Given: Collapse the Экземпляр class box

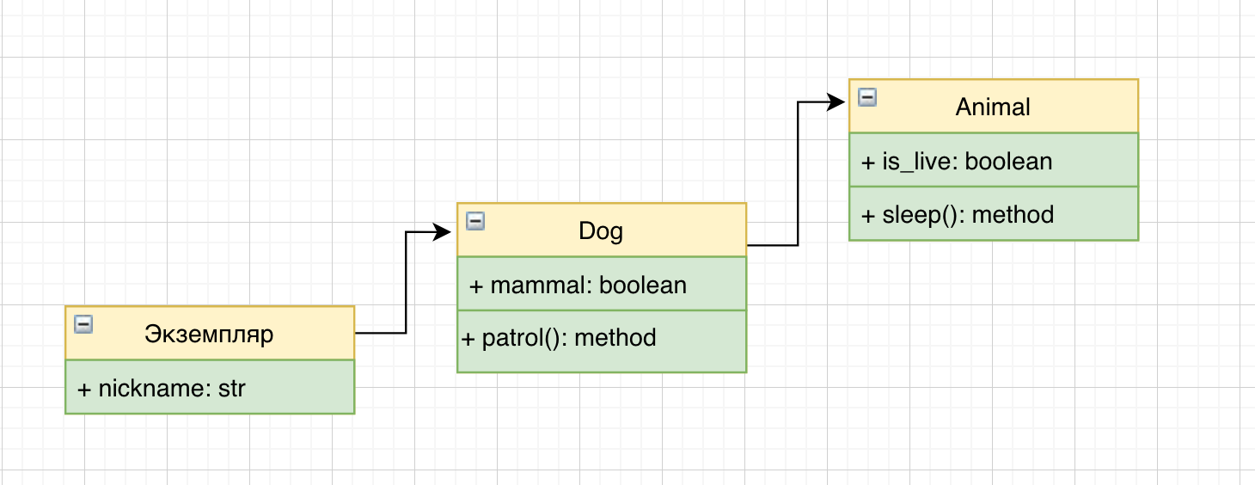Looking at the screenshot, I should click(x=83, y=324).
